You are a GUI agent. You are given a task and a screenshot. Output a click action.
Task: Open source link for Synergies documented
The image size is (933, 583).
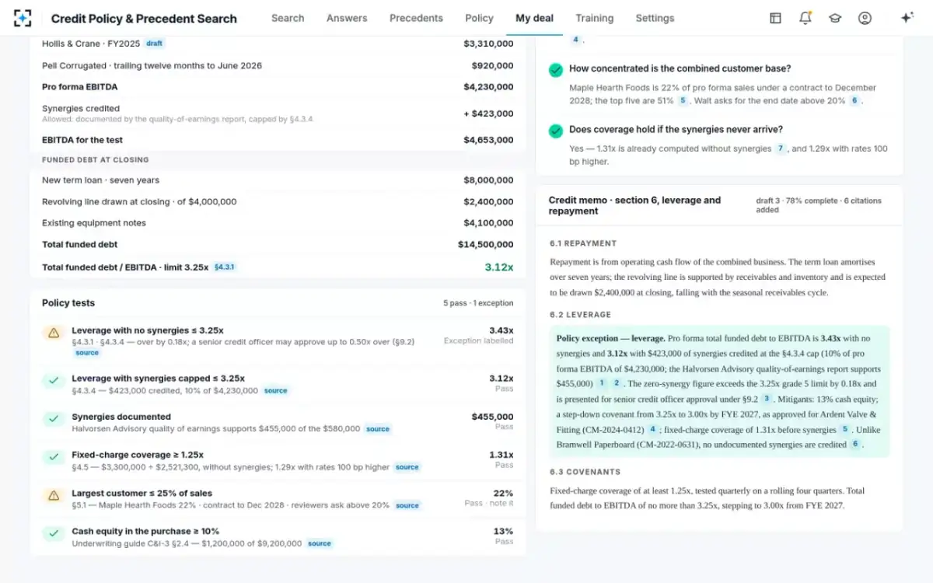pos(378,429)
